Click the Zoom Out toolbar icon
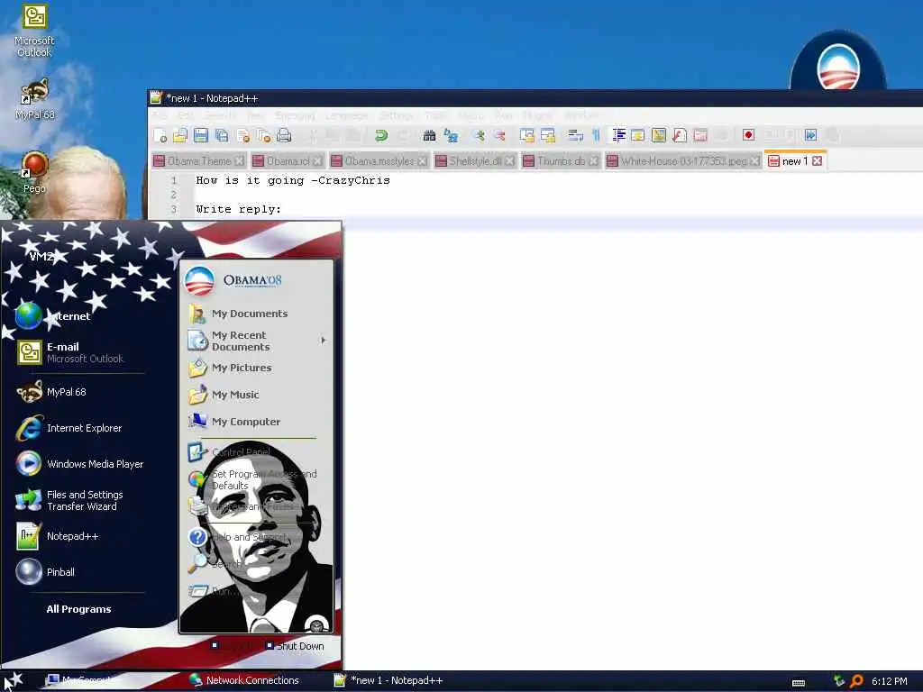Image resolution: width=923 pixels, height=692 pixels. coord(500,136)
